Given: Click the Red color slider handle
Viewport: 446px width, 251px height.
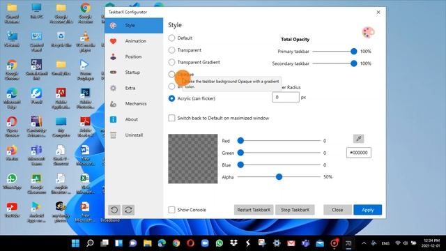Looking at the screenshot, I should coord(240,141).
